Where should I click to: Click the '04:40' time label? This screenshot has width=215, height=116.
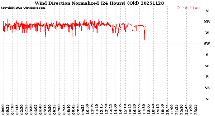pyautogui.click(x=41, y=110)
